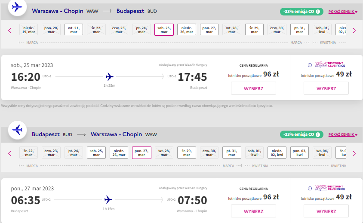Open CO emission info icon for outbound flight

(318, 11)
